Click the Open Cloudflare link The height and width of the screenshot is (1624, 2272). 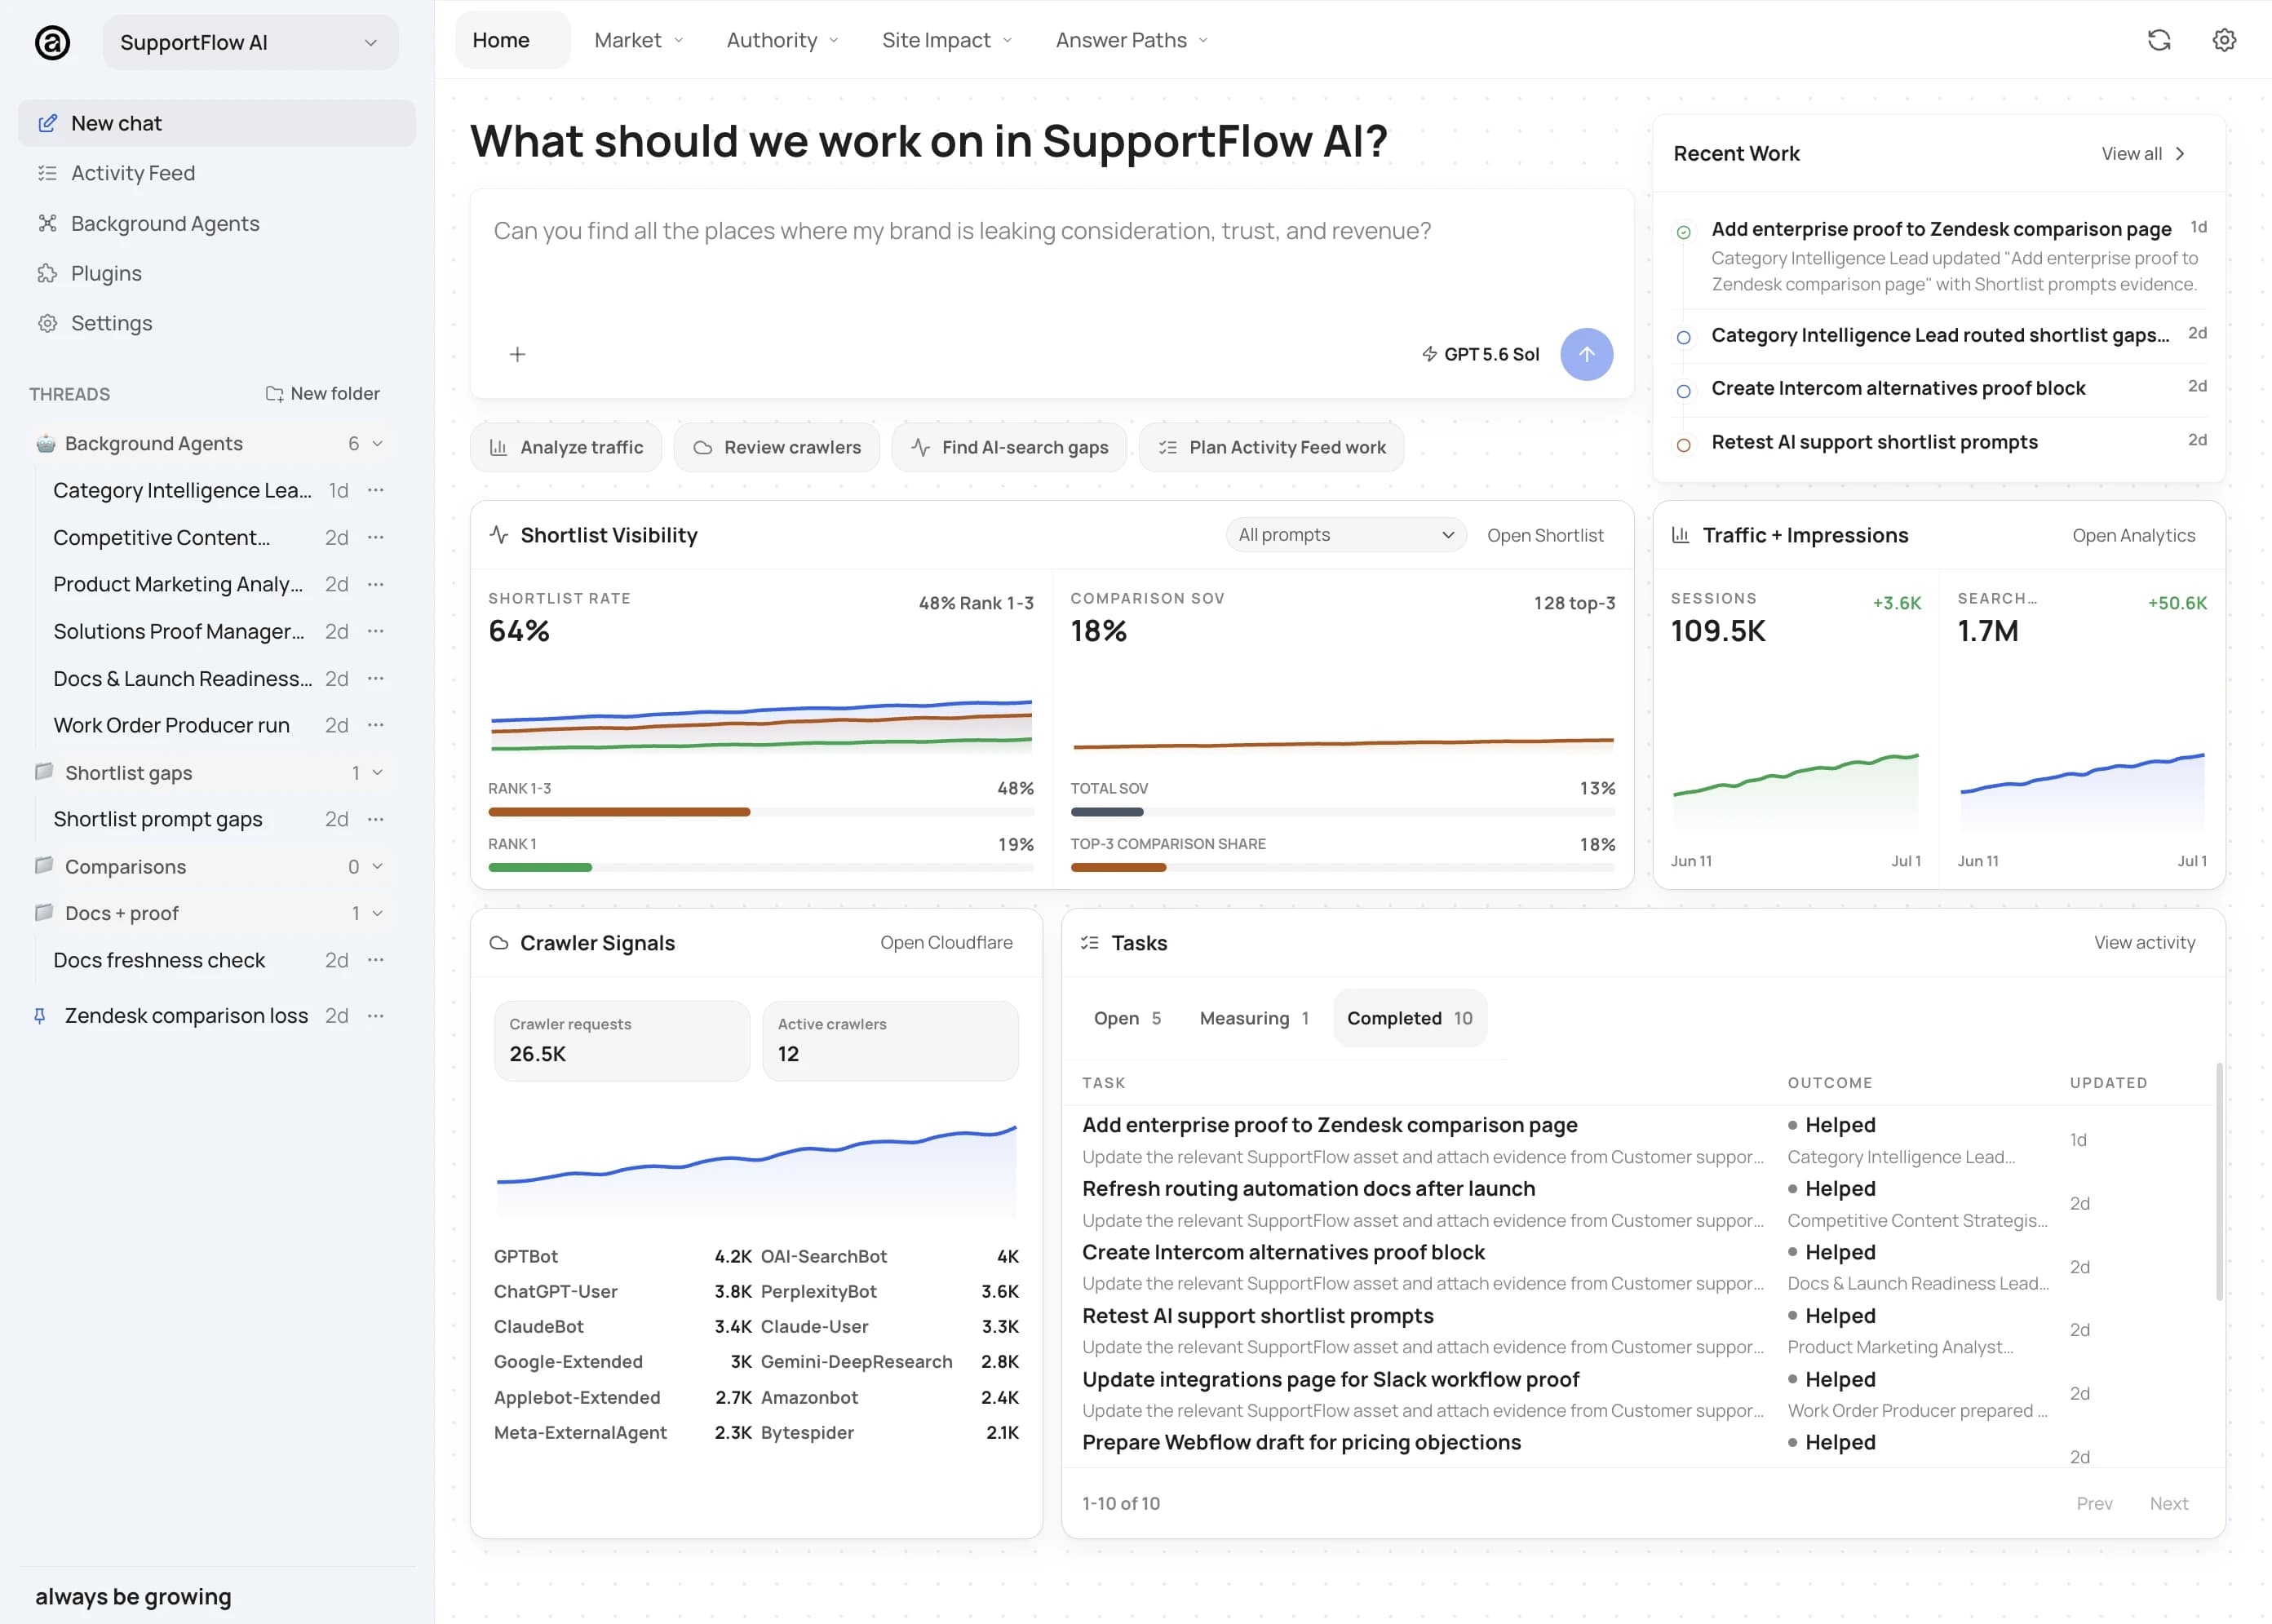coord(946,942)
